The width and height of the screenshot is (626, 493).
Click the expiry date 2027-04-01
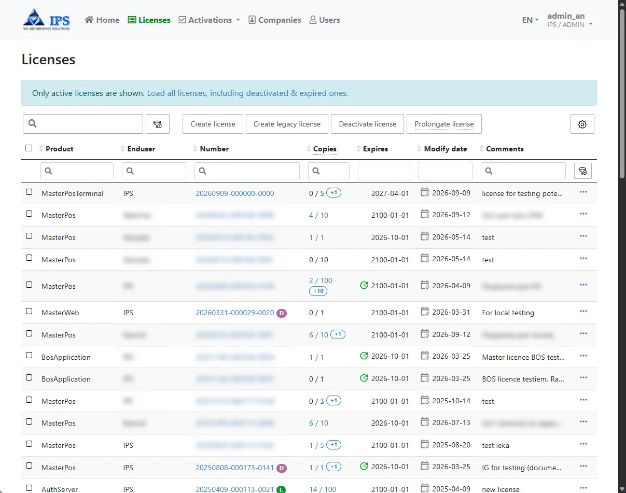pos(390,193)
